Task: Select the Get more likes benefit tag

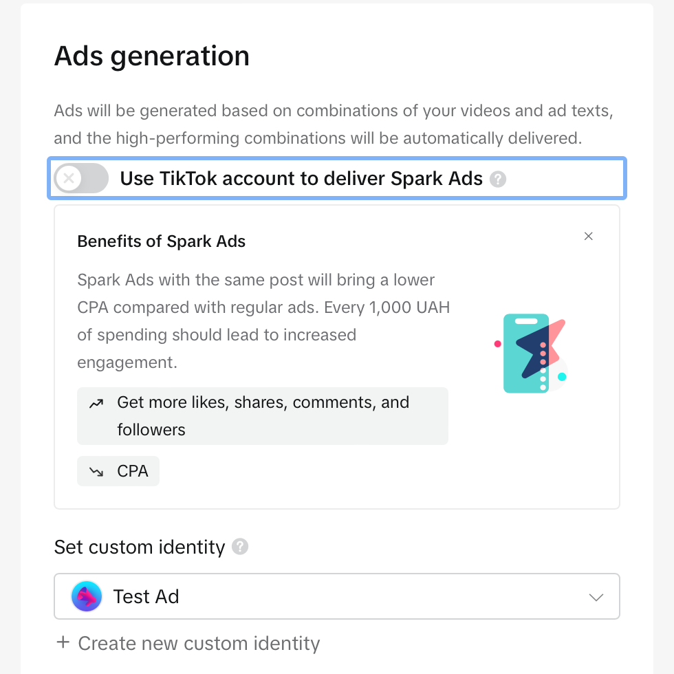Action: pyautogui.click(x=263, y=416)
